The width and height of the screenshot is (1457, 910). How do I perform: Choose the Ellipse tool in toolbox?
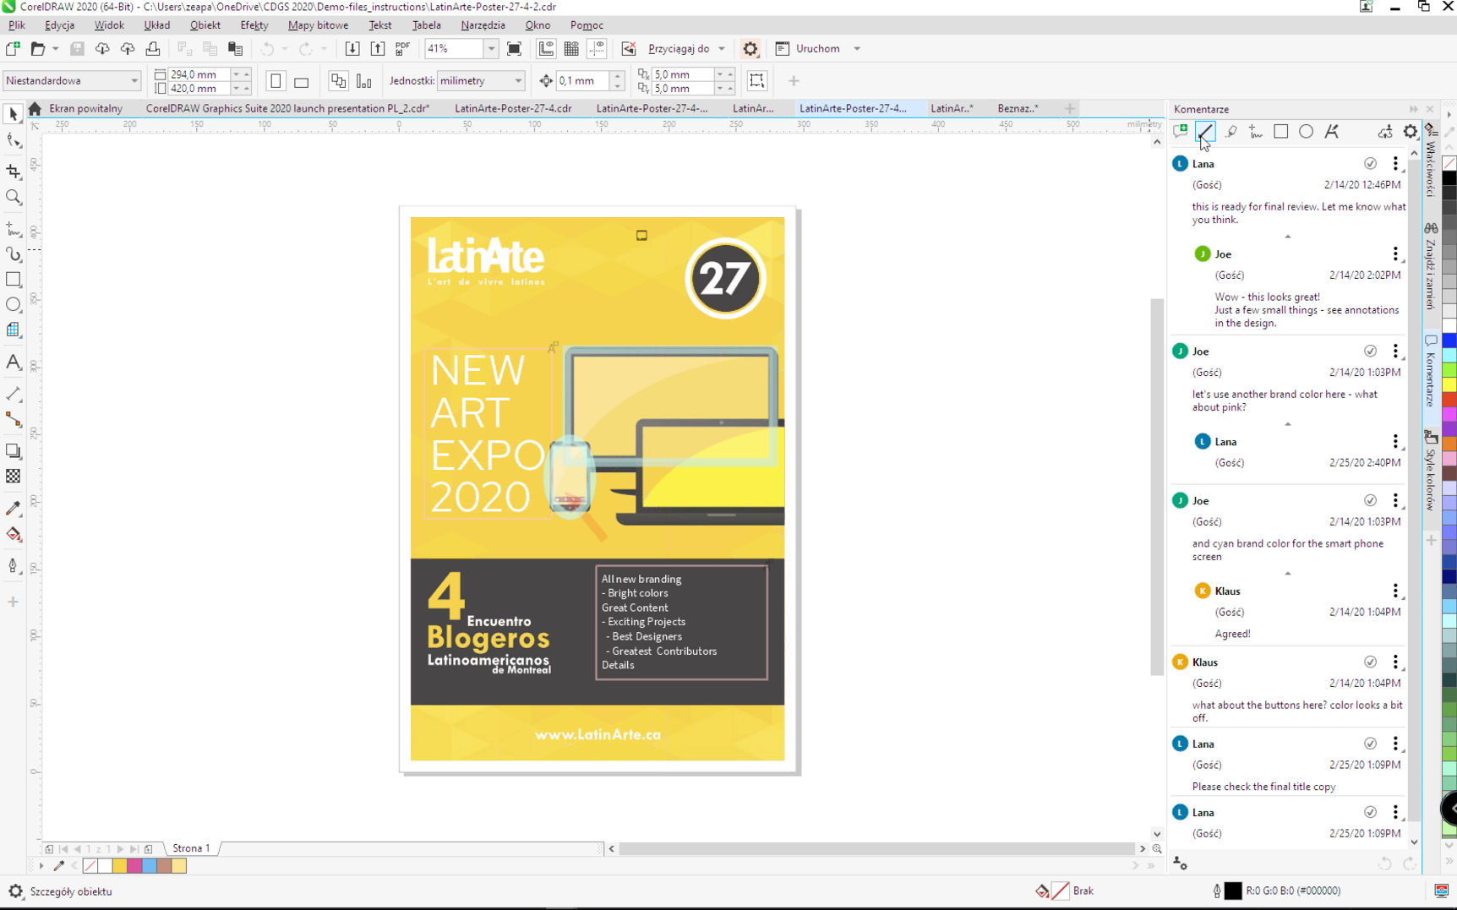(14, 304)
